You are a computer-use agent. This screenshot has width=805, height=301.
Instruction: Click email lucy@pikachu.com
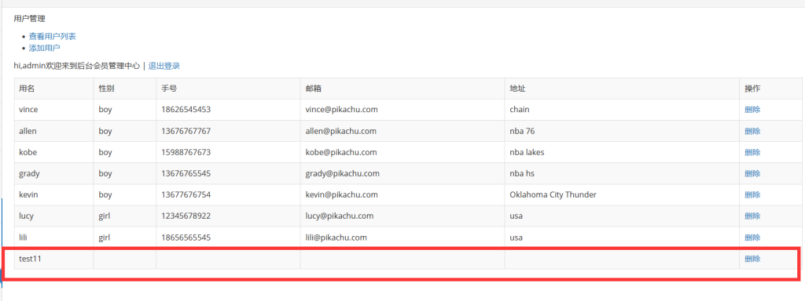[339, 216]
